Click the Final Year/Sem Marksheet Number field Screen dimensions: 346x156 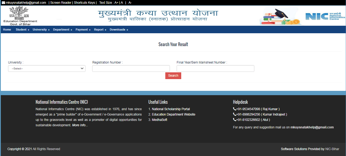(x=215, y=69)
